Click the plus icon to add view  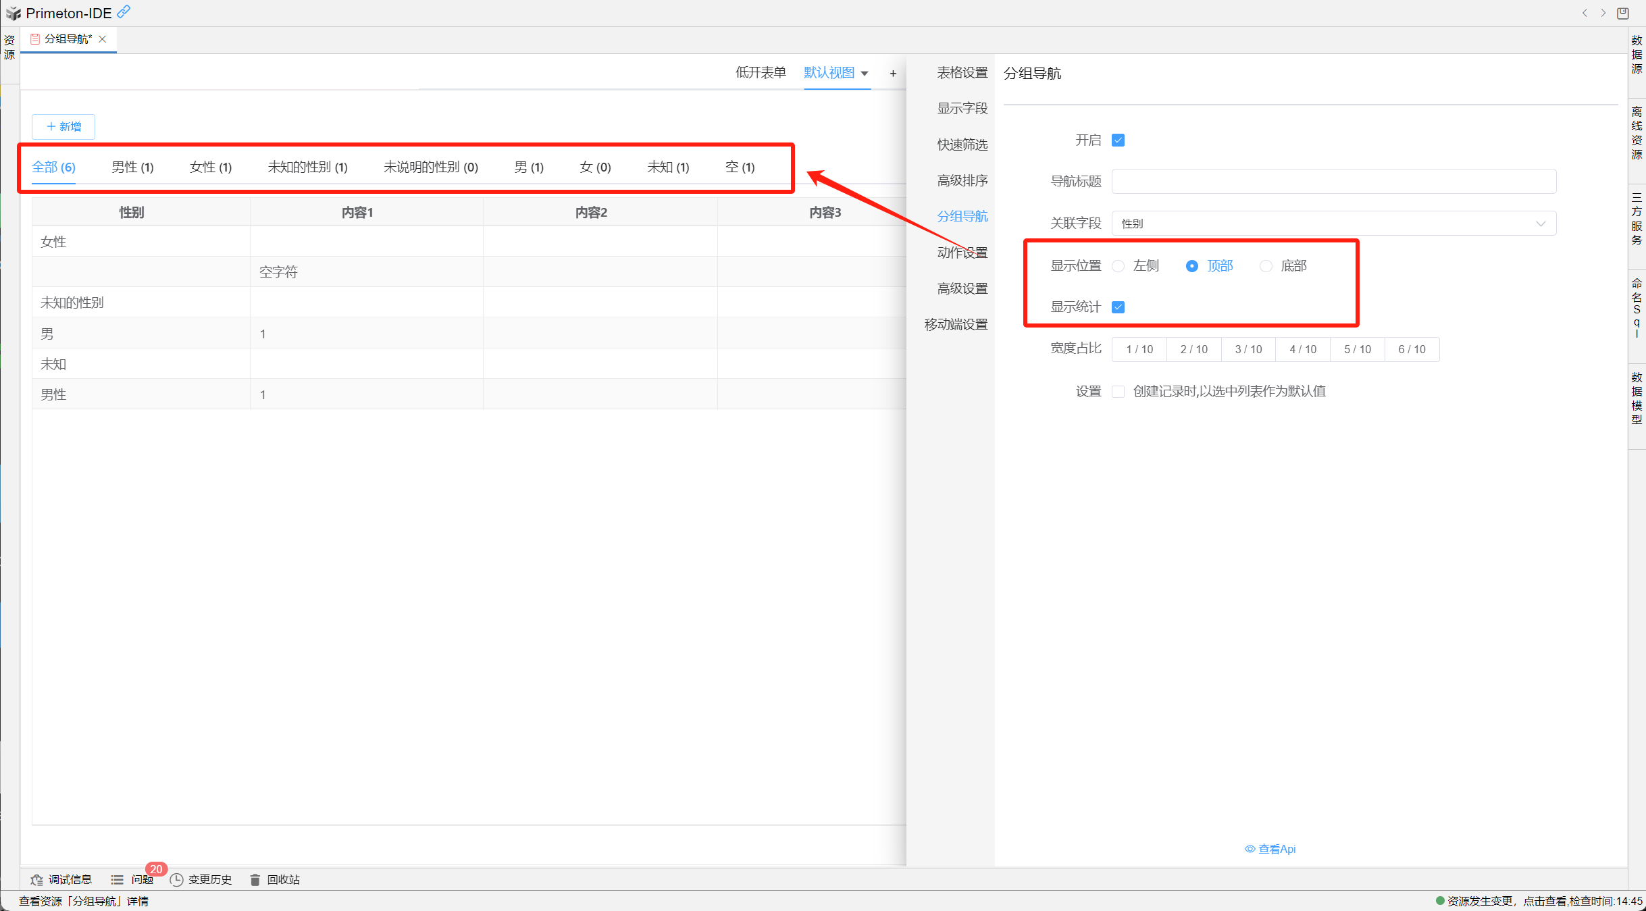click(x=893, y=74)
